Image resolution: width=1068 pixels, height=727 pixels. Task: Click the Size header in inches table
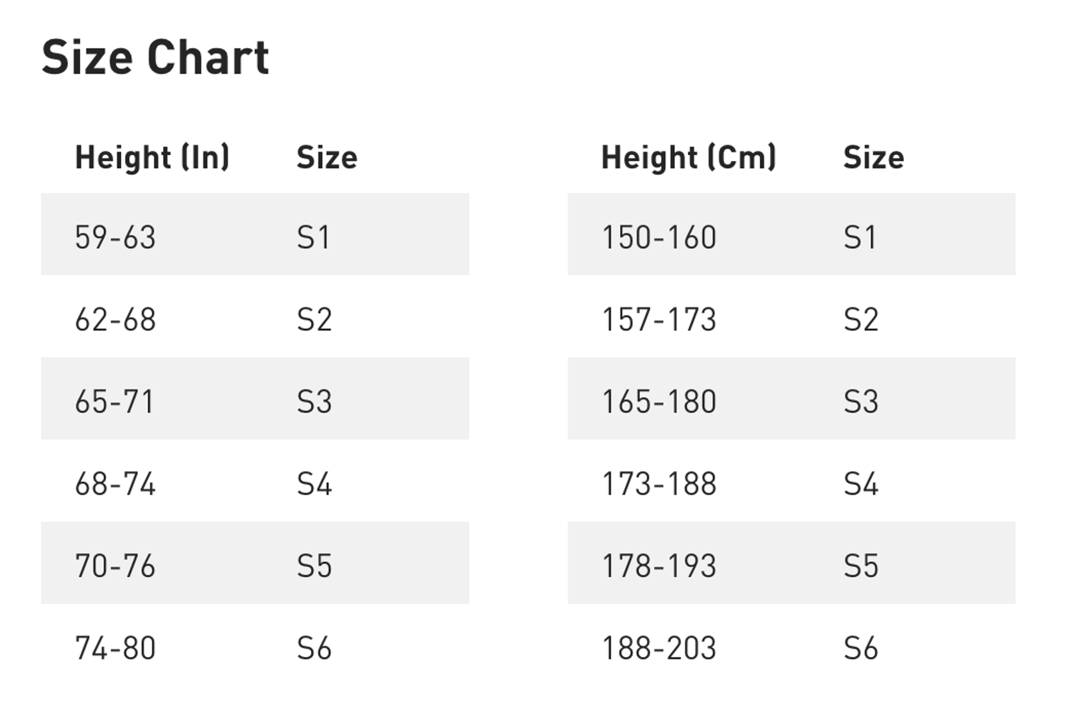coord(327,157)
